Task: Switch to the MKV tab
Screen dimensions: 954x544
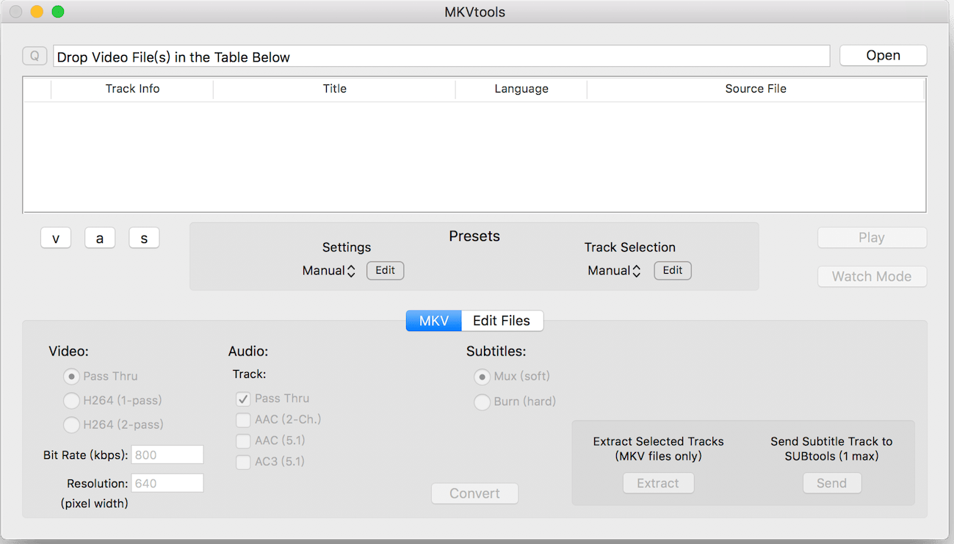Action: [x=434, y=321]
